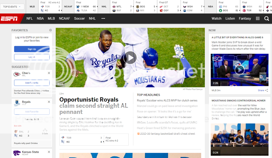Image resolution: width=272 pixels, height=158 pixels.
Task: Read Dontari Poe Chiefs practice story
Action: point(31,92)
